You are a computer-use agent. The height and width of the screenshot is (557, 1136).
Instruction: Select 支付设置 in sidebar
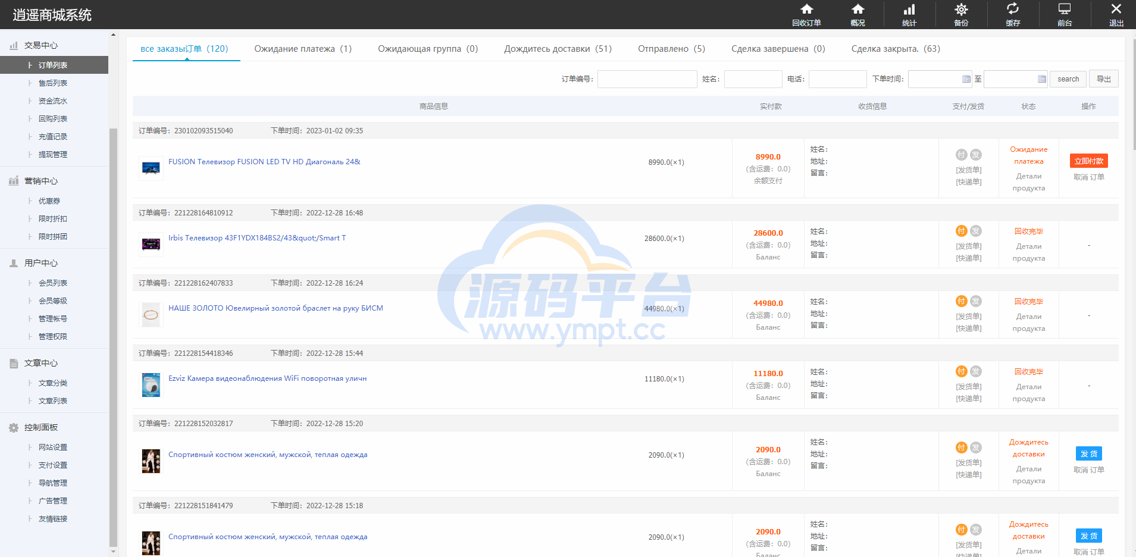pos(53,465)
